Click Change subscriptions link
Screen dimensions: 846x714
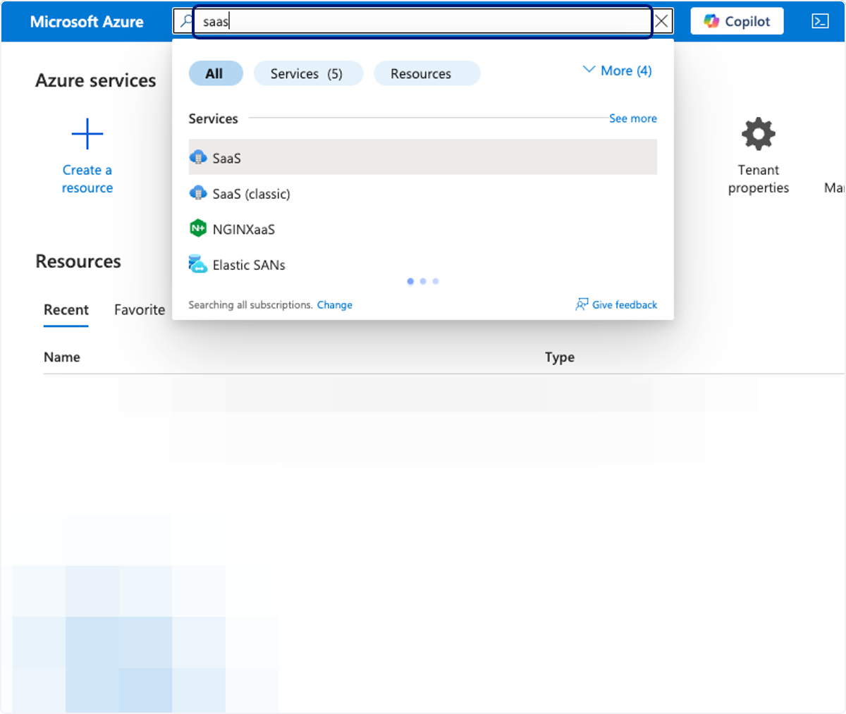334,304
